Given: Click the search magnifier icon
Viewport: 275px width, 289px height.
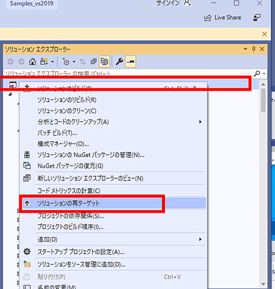Looking at the screenshot, I should [257, 73].
